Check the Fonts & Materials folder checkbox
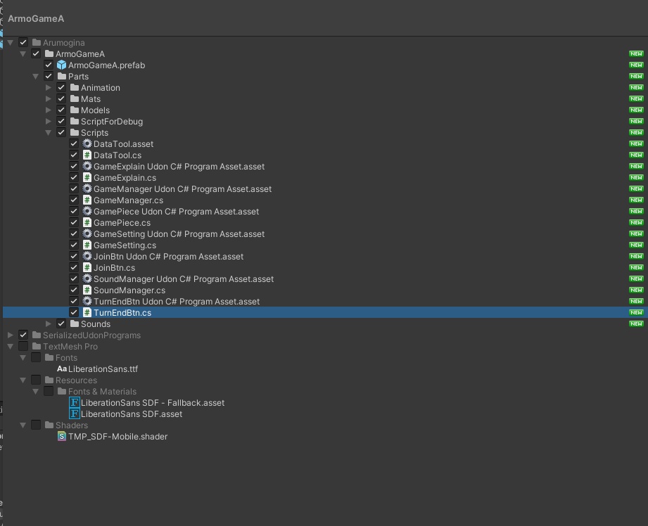Screen dimensions: 648x526 pyautogui.click(x=49, y=391)
